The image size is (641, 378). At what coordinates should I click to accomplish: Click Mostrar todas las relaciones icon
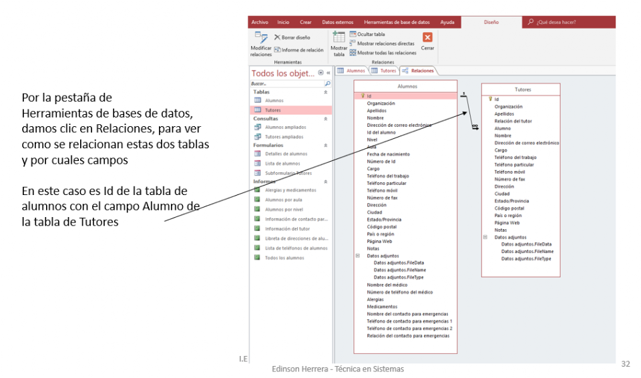coord(353,53)
